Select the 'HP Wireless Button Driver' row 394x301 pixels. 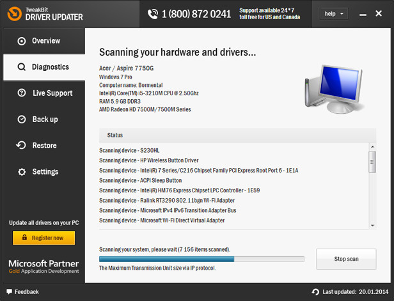(x=233, y=160)
